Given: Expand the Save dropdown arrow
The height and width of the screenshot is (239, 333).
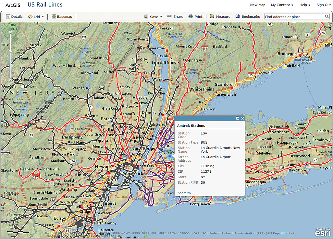Looking at the screenshot, I should [161, 16].
